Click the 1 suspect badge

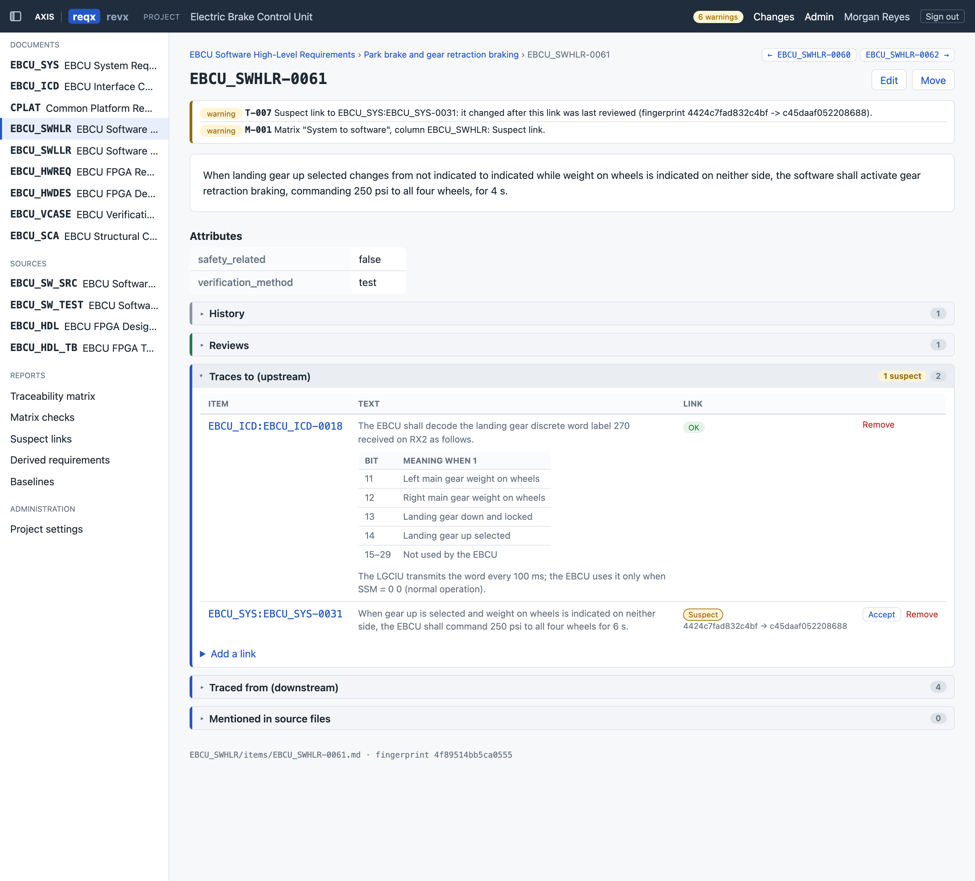[902, 376]
